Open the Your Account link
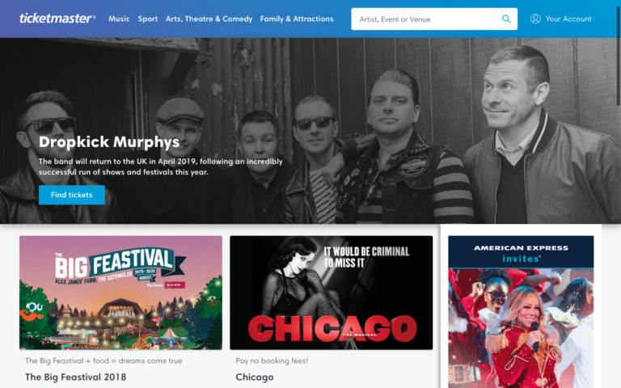Image resolution: width=621 pixels, height=388 pixels. click(x=568, y=19)
